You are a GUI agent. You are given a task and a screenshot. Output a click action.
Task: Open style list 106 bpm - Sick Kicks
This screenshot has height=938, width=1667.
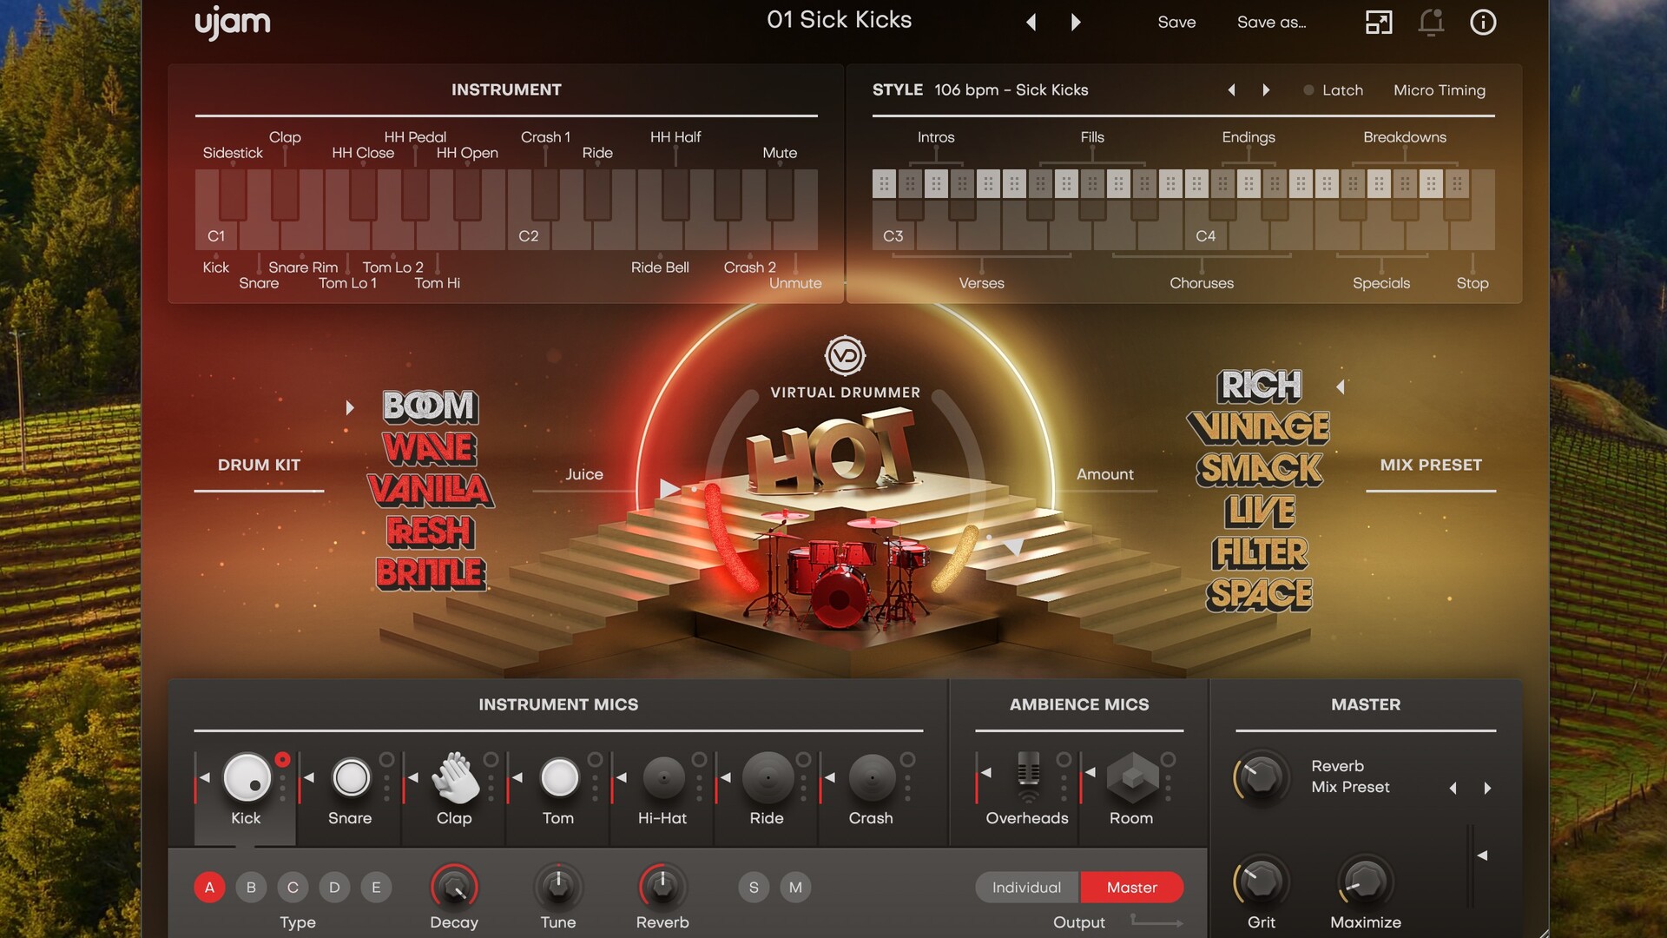(x=1011, y=90)
